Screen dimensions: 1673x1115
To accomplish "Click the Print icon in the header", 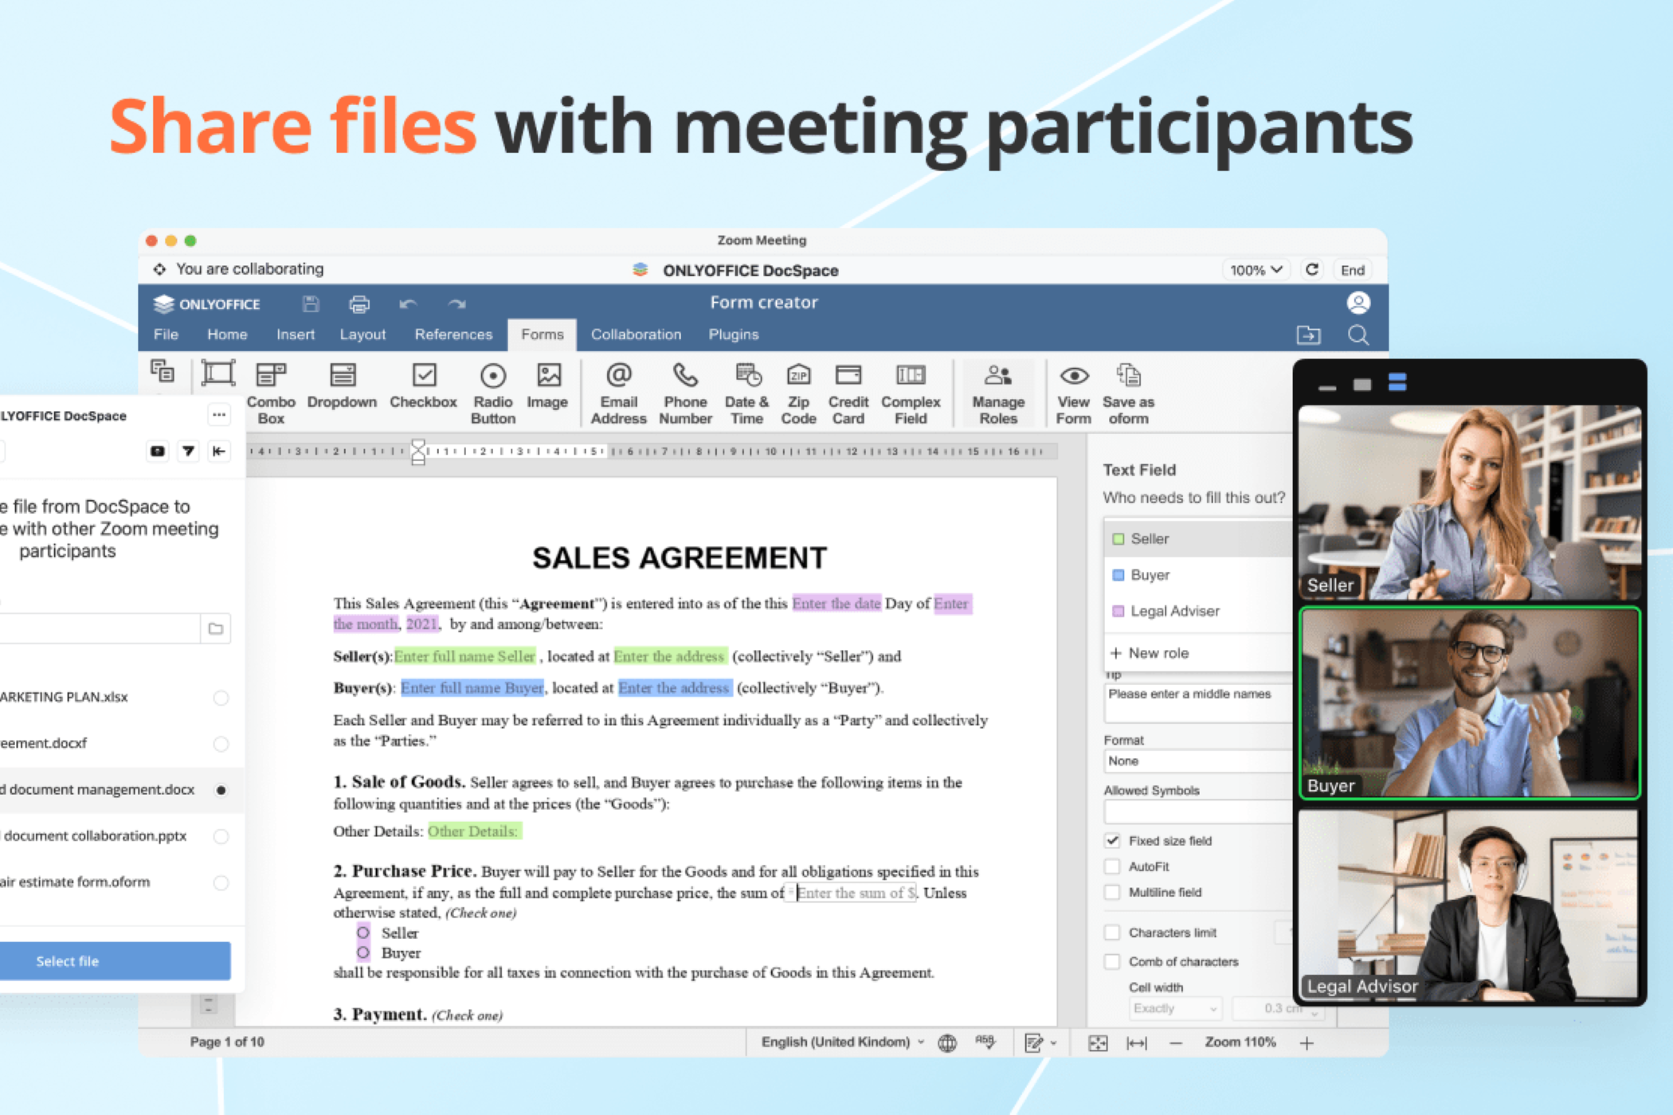I will [359, 303].
